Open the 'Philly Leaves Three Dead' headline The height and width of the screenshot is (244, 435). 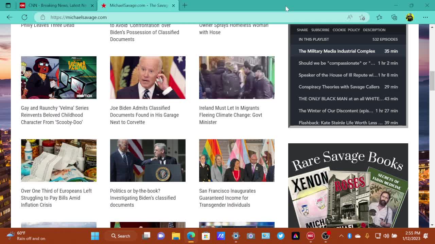pyautogui.click(x=48, y=25)
